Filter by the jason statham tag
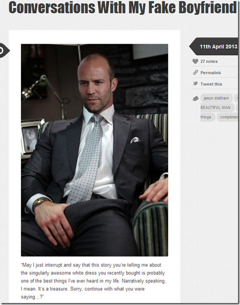 click(x=216, y=98)
